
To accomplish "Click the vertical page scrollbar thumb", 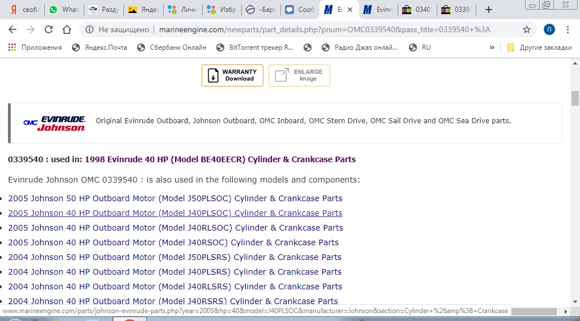I will pos(575,98).
